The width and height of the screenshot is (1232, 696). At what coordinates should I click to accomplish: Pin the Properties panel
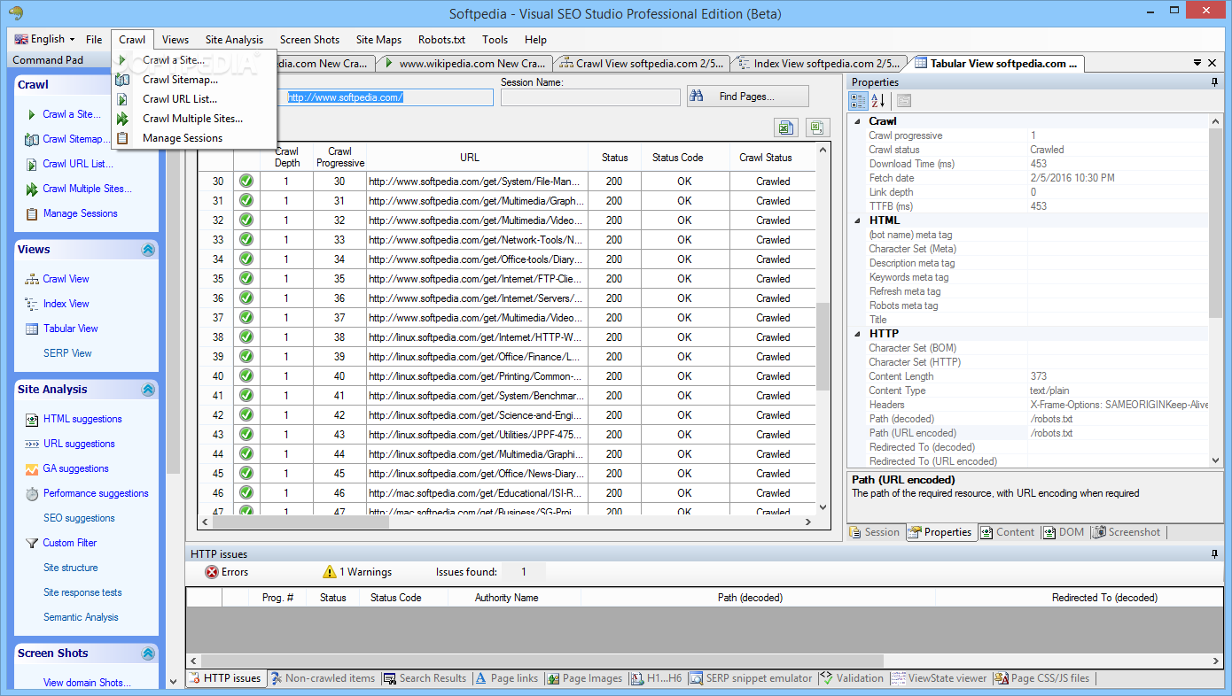pyautogui.click(x=1214, y=82)
